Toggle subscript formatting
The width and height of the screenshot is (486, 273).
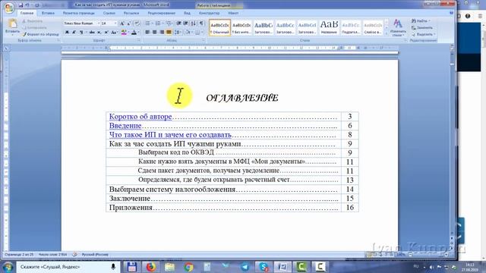[x=99, y=32]
